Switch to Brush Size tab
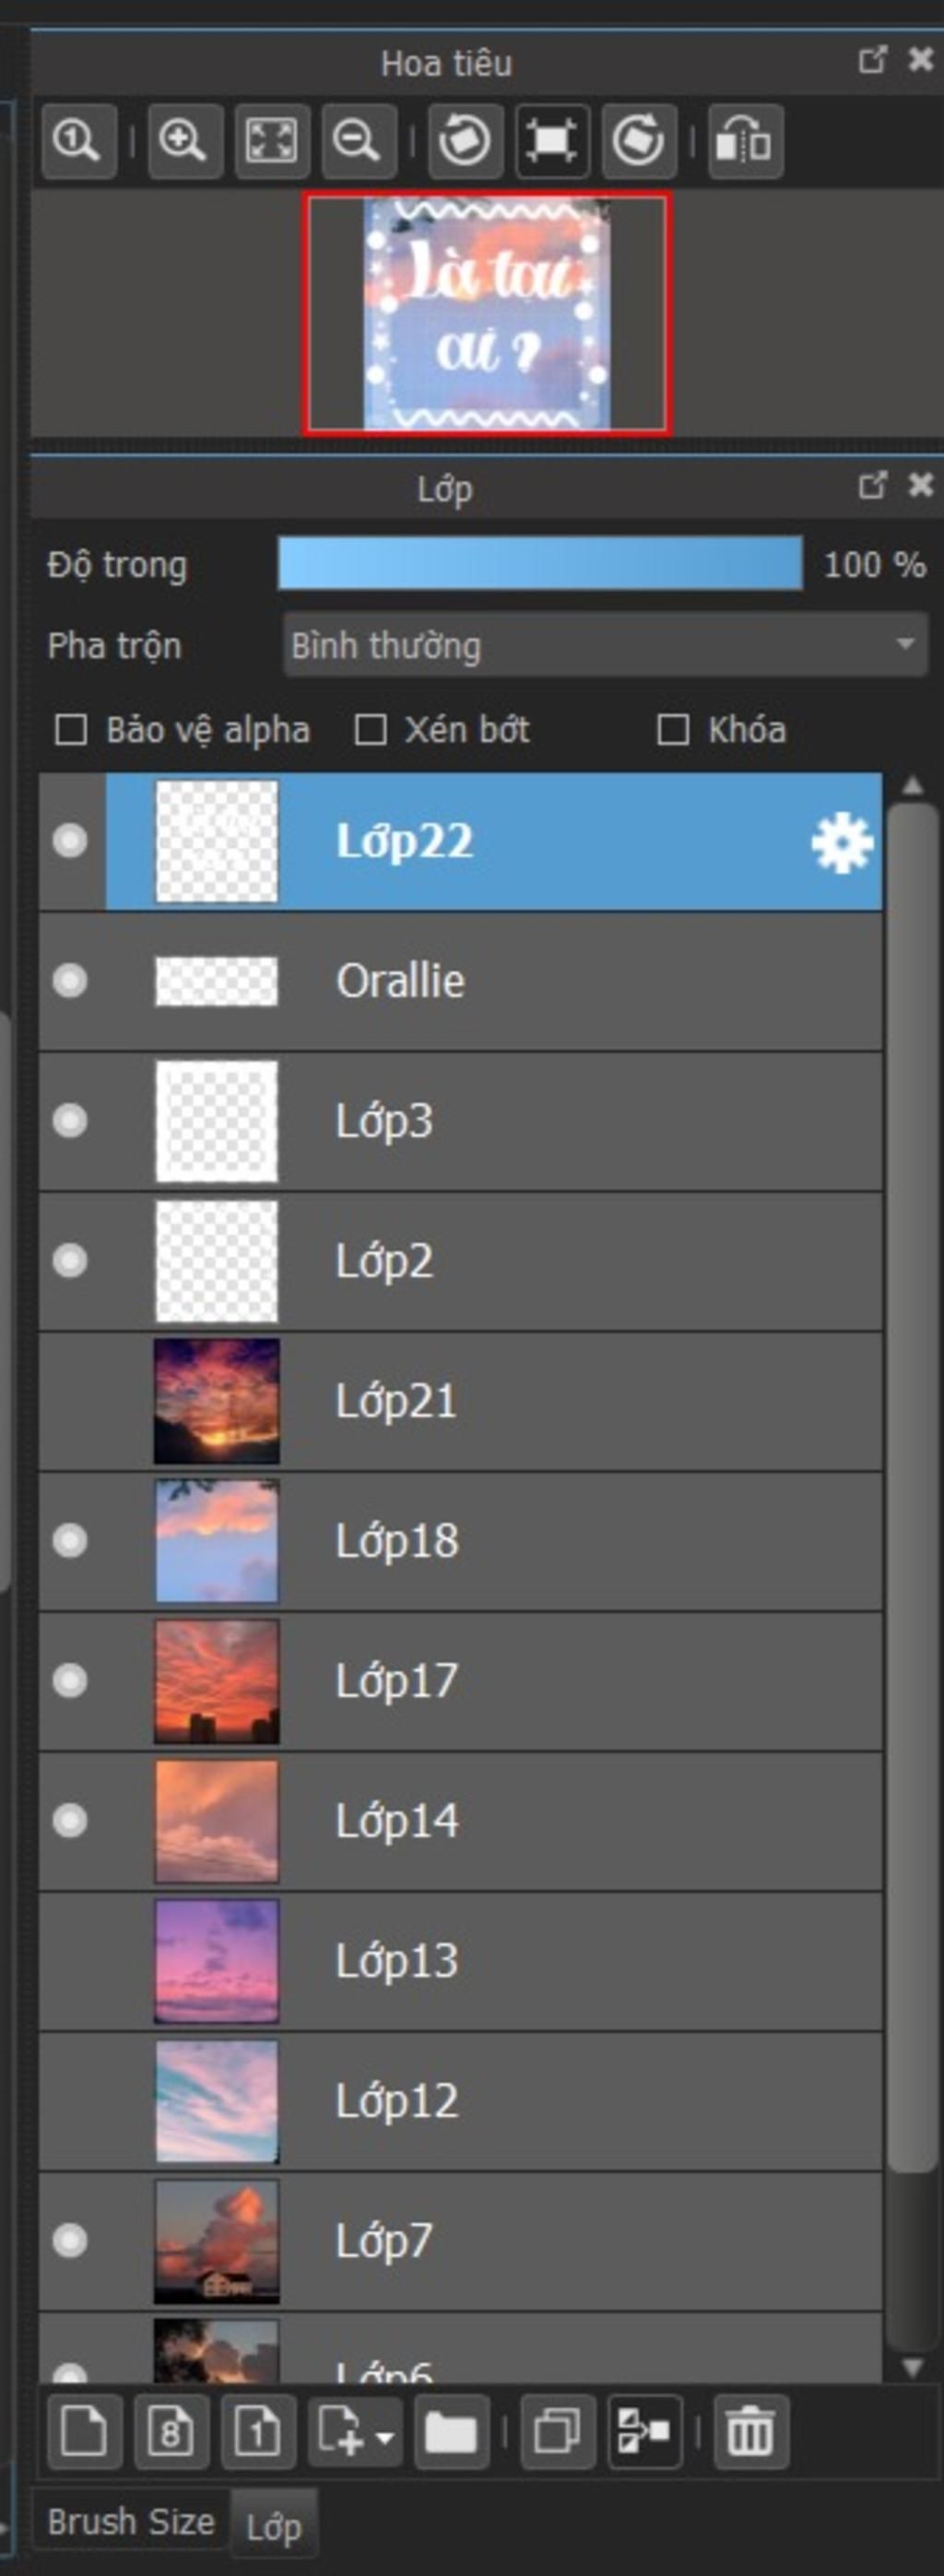The height and width of the screenshot is (2576, 944). [131, 2520]
